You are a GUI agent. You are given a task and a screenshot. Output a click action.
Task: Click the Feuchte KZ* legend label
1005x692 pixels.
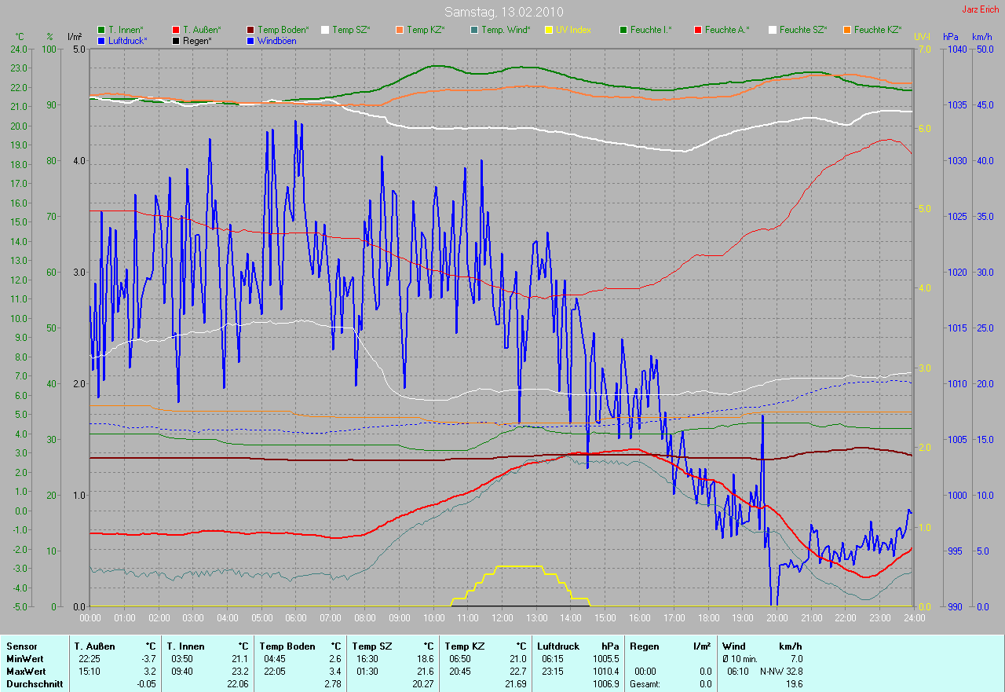tap(878, 30)
